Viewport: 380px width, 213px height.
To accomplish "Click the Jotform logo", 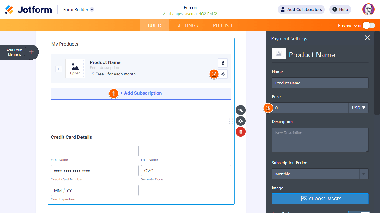I will pyautogui.click(x=28, y=9).
